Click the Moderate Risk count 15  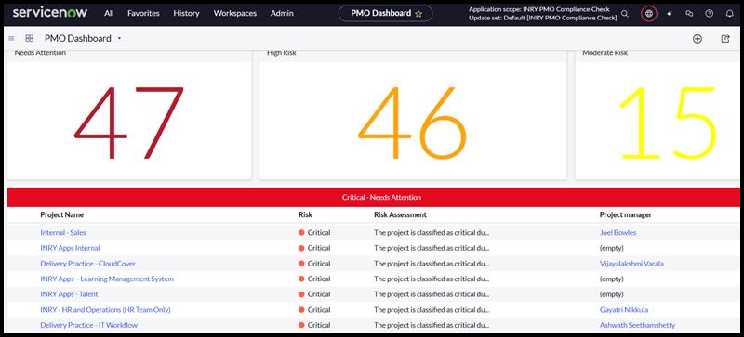(x=668, y=123)
